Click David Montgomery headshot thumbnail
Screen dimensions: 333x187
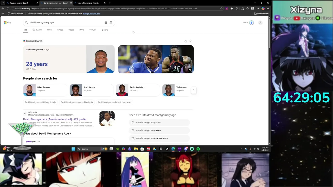click(100, 59)
